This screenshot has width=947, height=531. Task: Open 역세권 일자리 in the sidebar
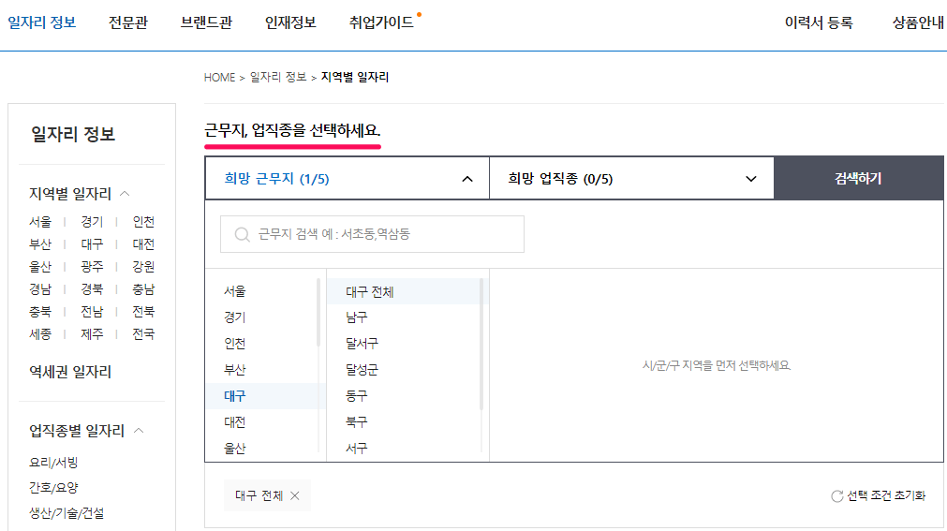tap(70, 372)
